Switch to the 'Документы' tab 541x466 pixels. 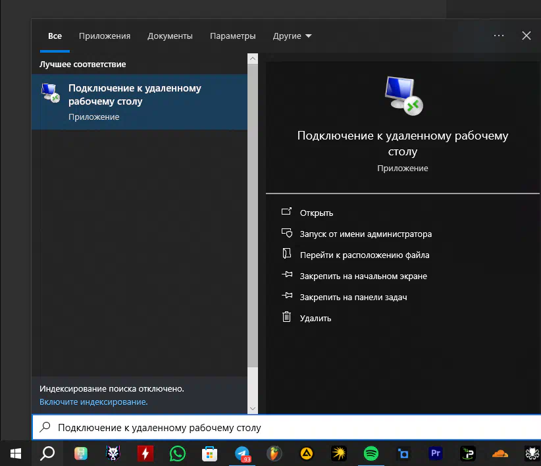[170, 36]
